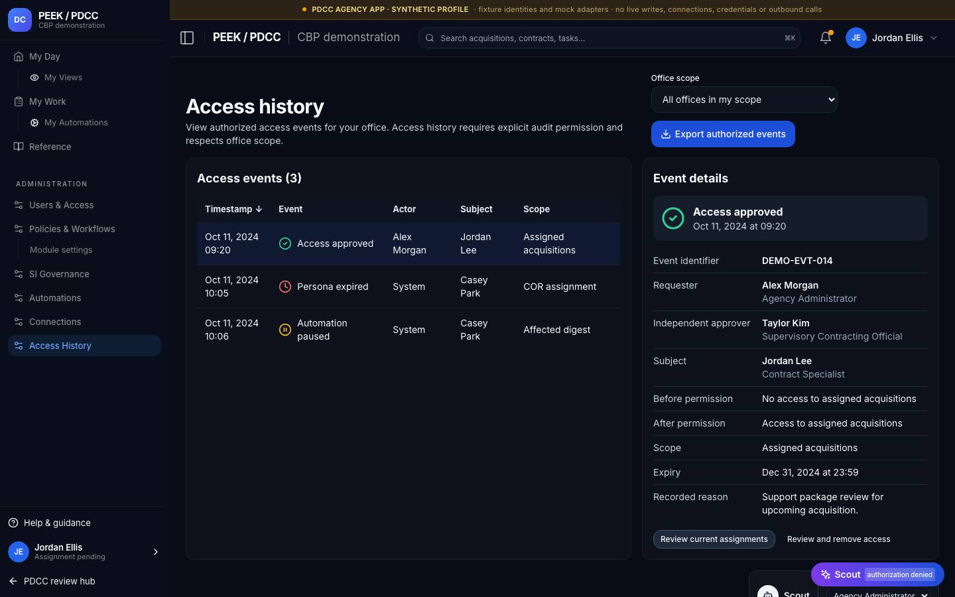Click the JE avatar in top bar
955x597 pixels.
tap(856, 38)
